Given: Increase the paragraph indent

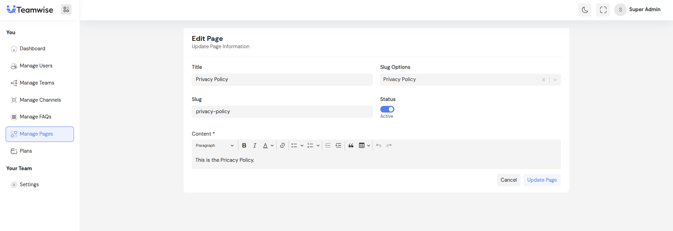Looking at the screenshot, I should (x=338, y=145).
